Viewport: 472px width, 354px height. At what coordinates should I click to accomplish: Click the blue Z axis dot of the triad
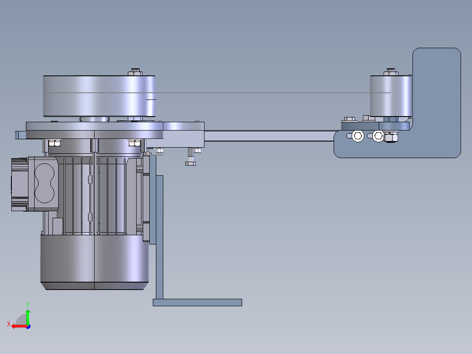(x=28, y=326)
